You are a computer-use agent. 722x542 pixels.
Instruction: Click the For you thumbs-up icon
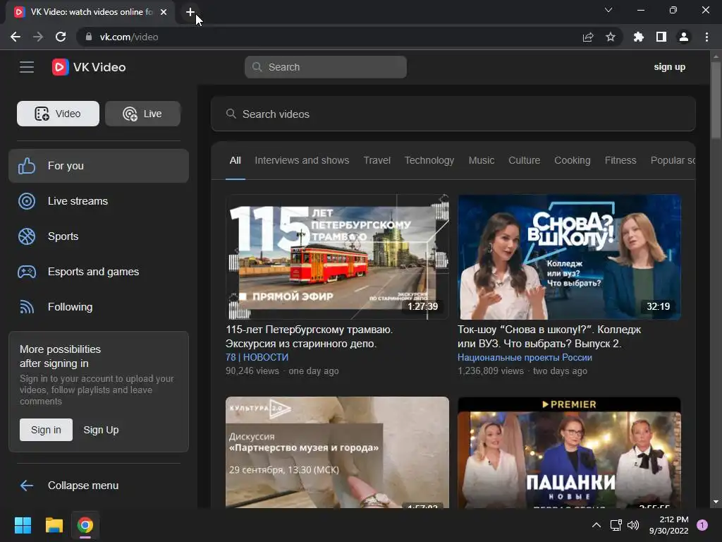(27, 166)
